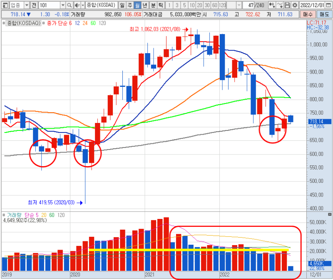333x280 pixels.
Task: Click the 종가 단순 legend text
Action: [57, 23]
